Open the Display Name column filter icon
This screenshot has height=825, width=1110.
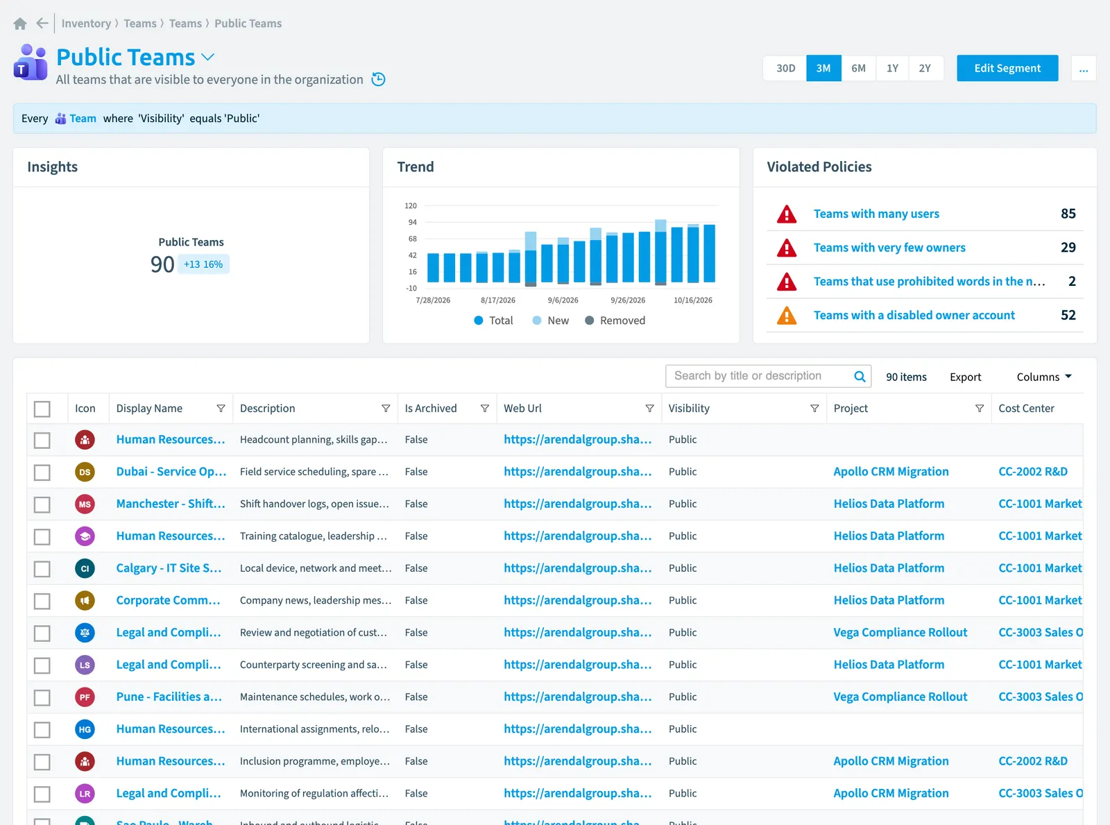point(221,409)
